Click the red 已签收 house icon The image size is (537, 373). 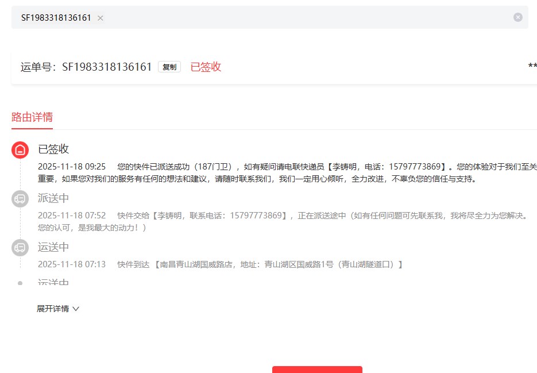click(x=20, y=150)
